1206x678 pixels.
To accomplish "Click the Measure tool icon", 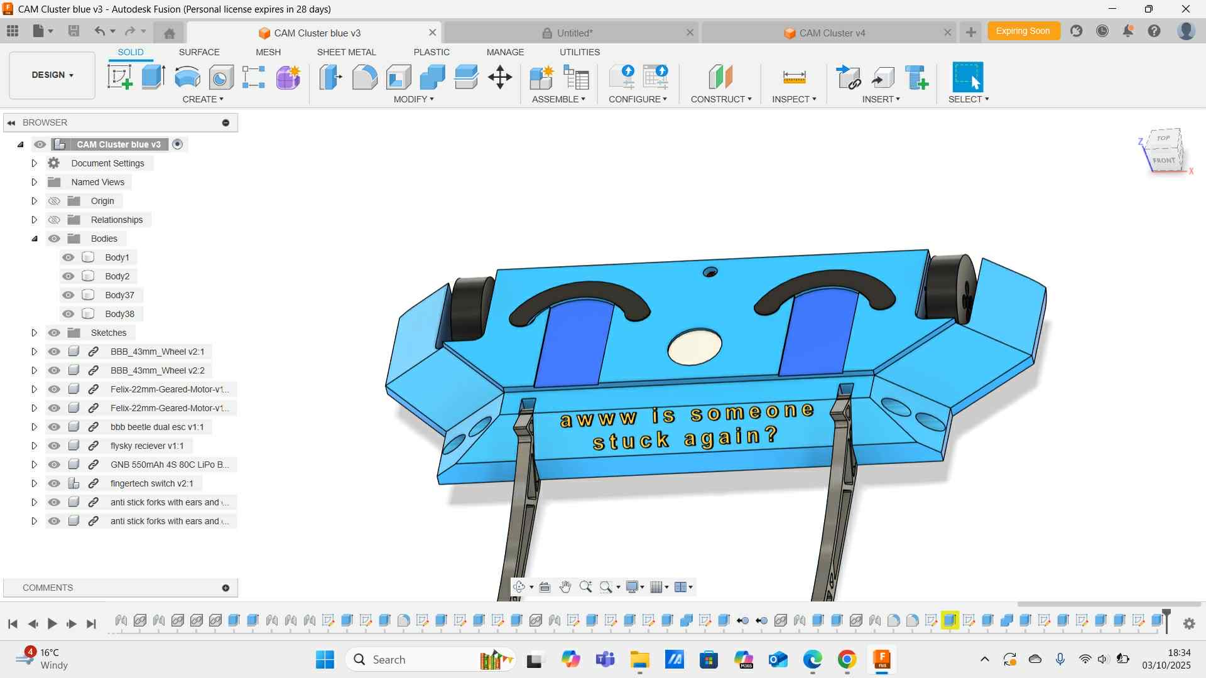I will click(794, 77).
